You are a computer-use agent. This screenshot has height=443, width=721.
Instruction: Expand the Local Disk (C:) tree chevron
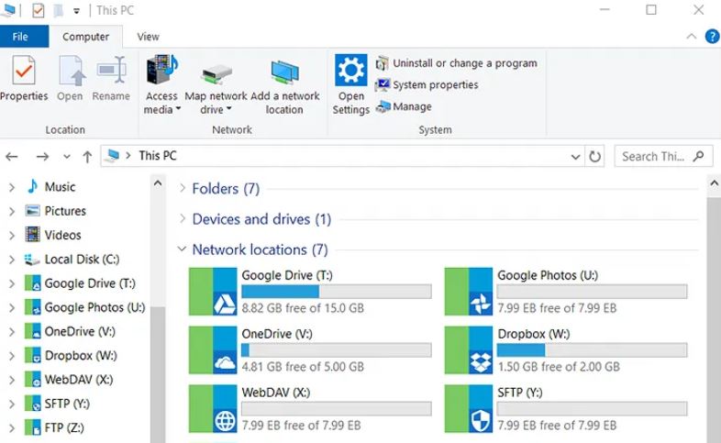pyautogui.click(x=12, y=260)
